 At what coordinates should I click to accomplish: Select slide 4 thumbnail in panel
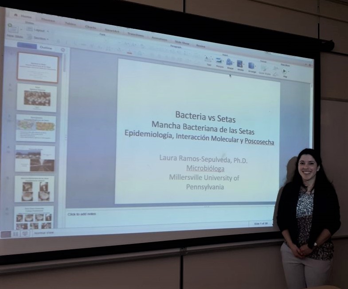[35, 159]
